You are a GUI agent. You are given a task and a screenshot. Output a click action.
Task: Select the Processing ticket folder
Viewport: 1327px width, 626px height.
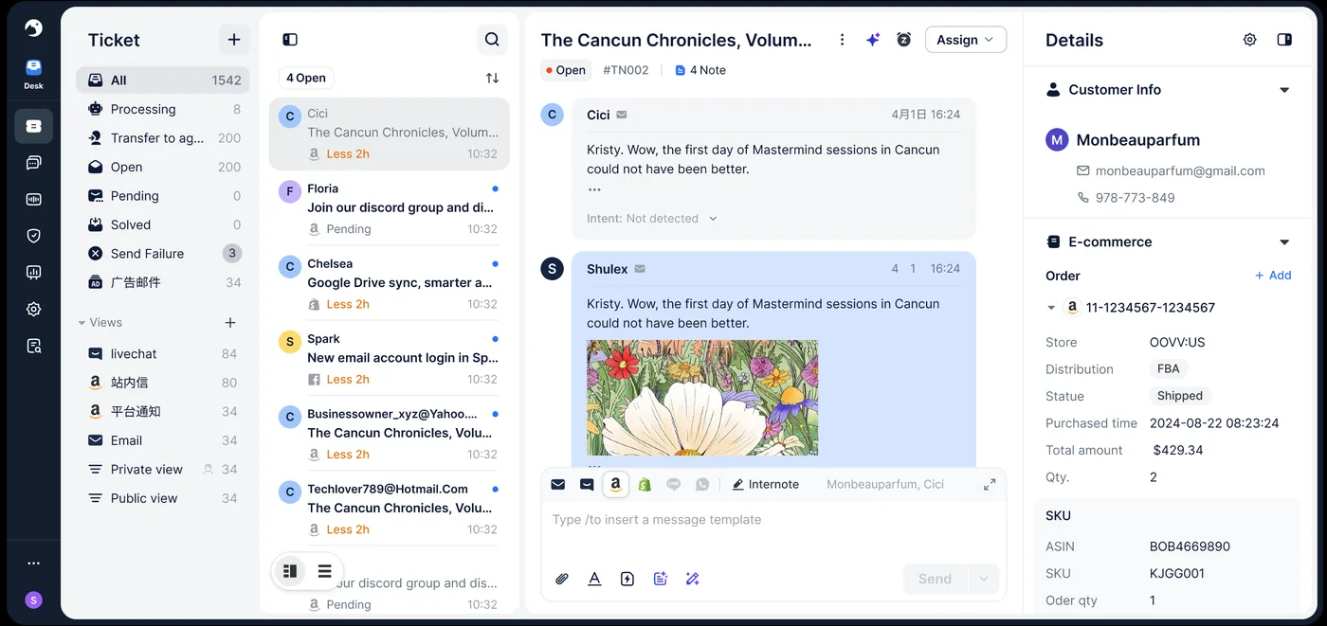[x=163, y=109]
